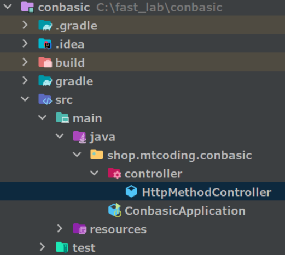Click the .gradle elephant folder icon
This screenshot has height=255, width=285.
[45, 25]
